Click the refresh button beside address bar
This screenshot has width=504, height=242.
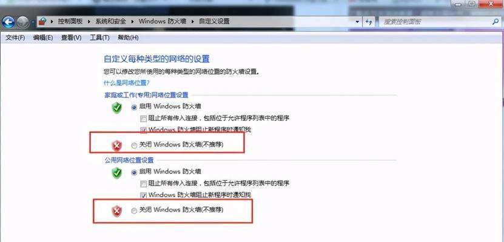click(x=369, y=22)
